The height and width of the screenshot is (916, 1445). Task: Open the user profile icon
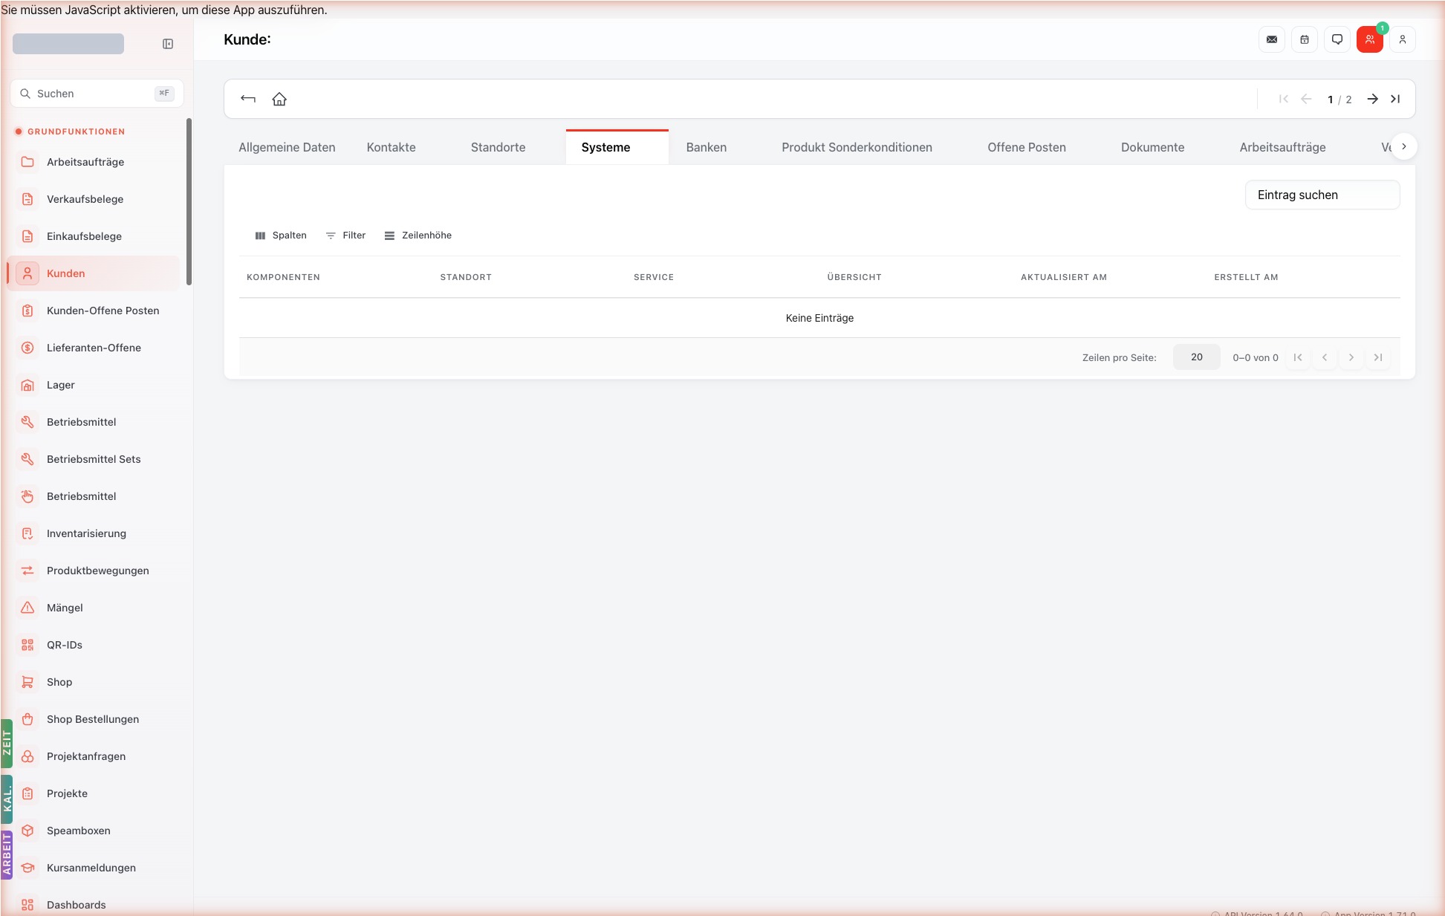1403,39
